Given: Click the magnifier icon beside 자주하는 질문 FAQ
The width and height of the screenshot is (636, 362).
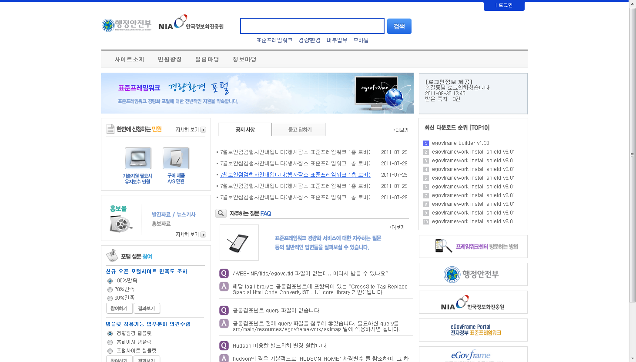Looking at the screenshot, I should pos(221,213).
